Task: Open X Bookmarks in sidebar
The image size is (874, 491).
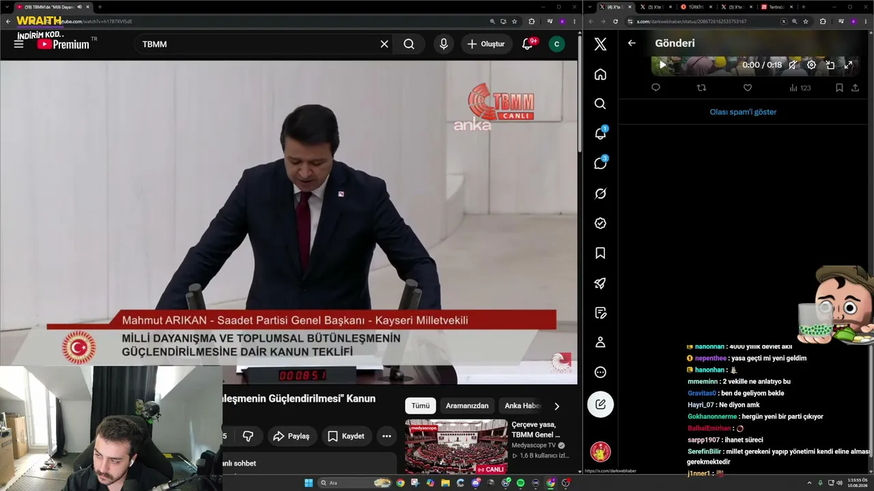Action: [600, 253]
